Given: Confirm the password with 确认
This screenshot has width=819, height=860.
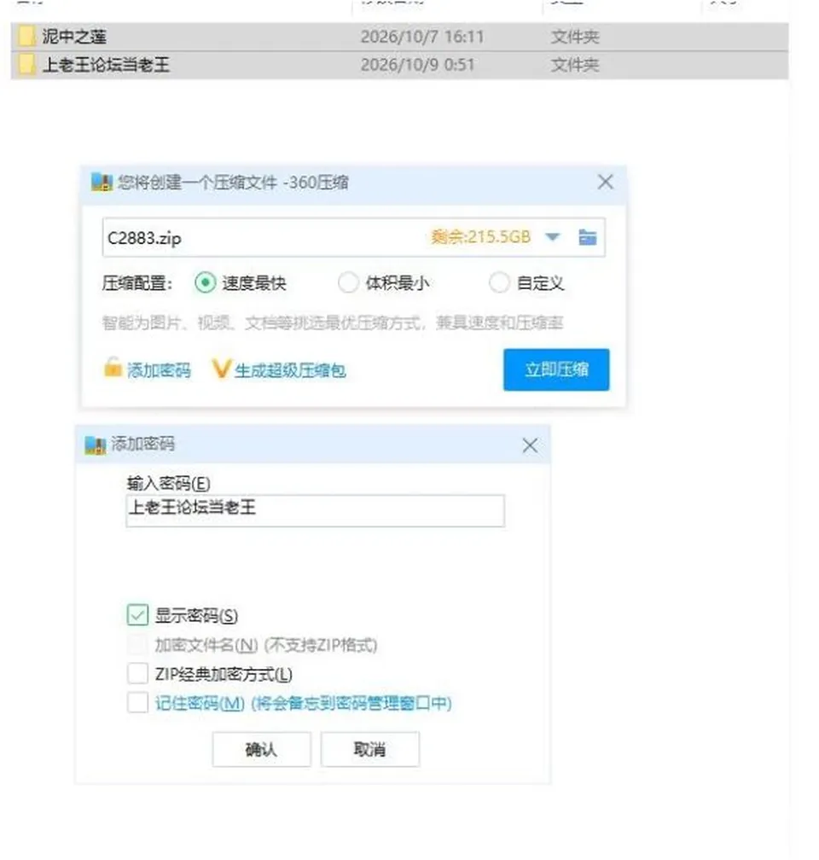Looking at the screenshot, I should click(262, 749).
